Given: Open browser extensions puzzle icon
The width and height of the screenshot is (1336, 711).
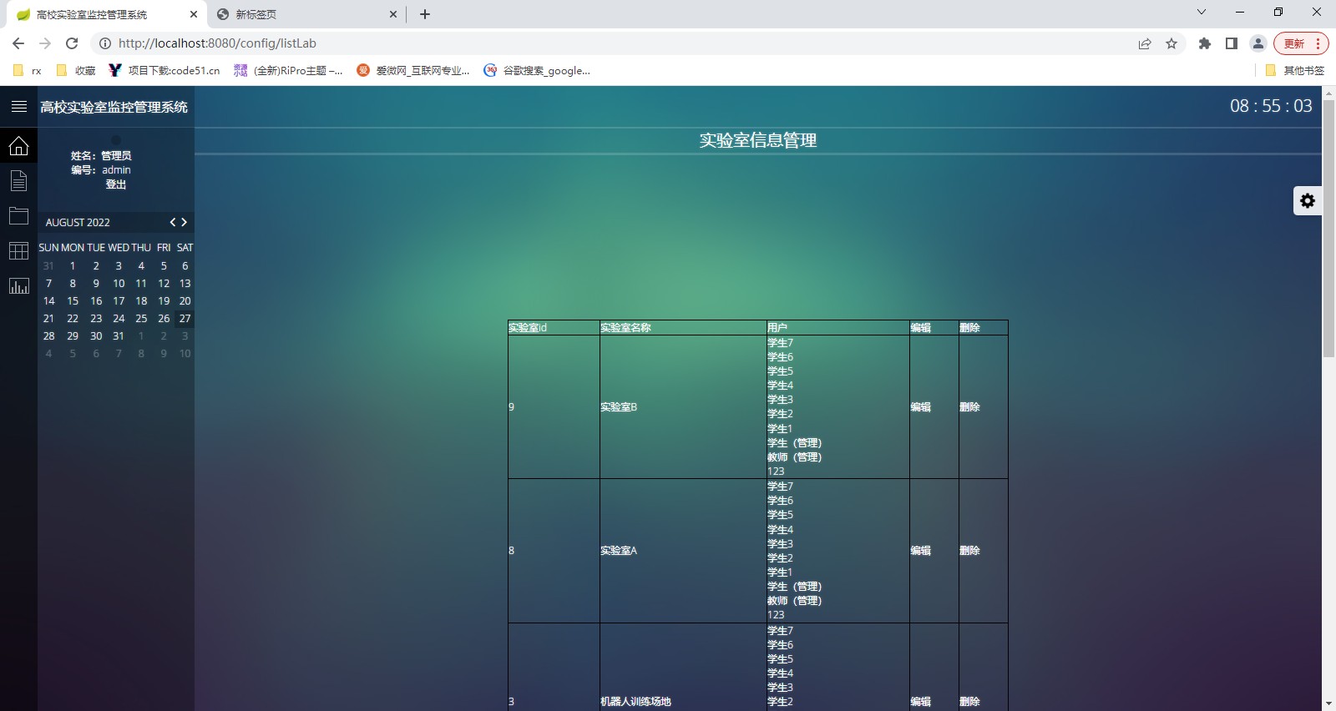Looking at the screenshot, I should [x=1205, y=43].
